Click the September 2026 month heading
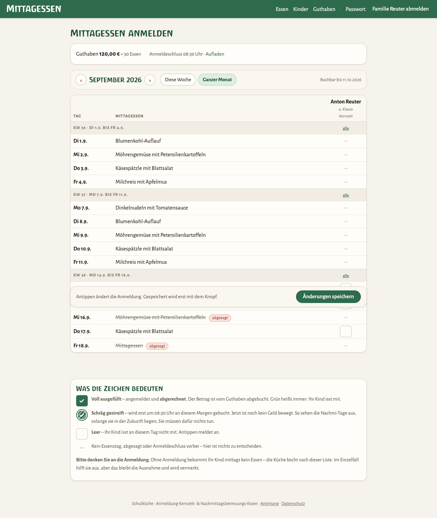Screen dimensions: 437x518 point(115,80)
